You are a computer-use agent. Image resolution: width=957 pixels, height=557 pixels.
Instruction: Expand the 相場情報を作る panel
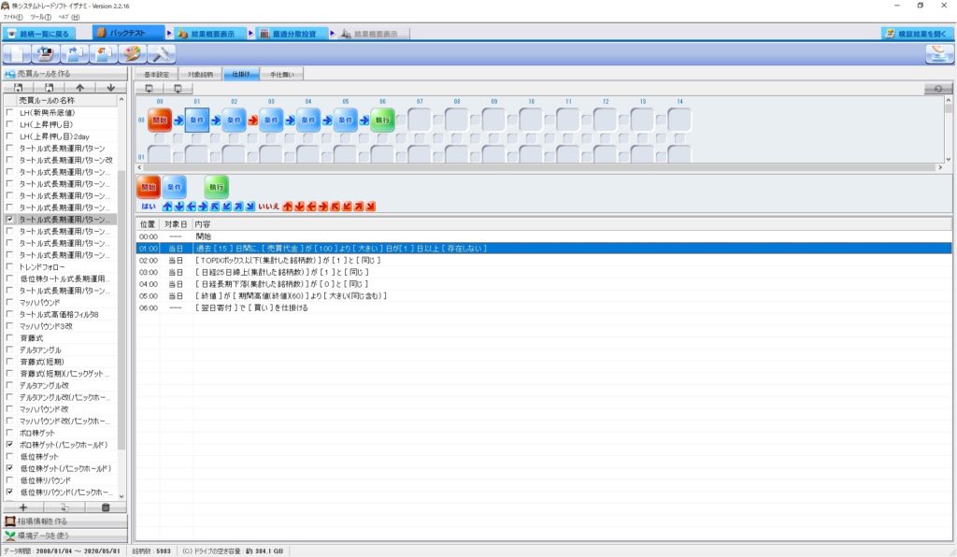(x=62, y=521)
